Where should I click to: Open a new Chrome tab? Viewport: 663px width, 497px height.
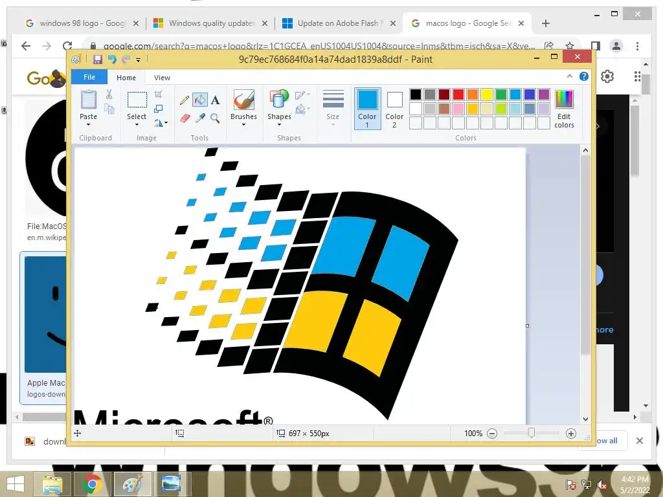(546, 23)
